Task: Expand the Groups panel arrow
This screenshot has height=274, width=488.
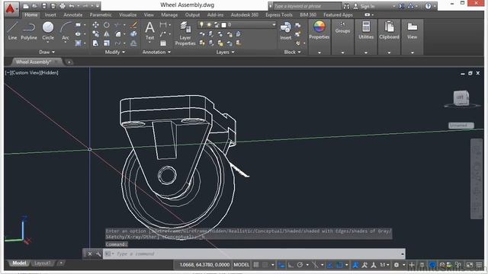Action: 342,53
